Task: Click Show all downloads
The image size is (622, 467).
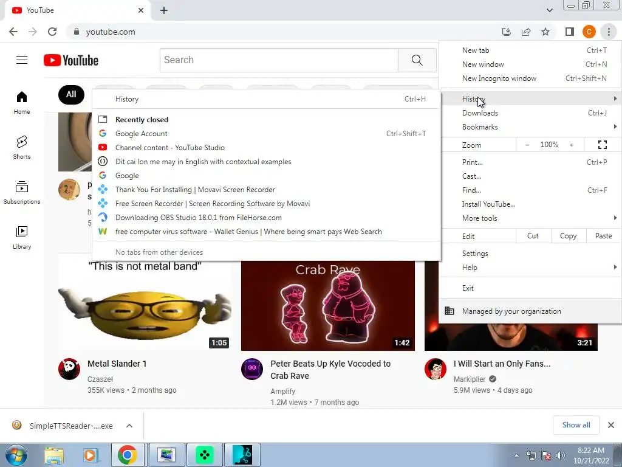Action: point(576,425)
